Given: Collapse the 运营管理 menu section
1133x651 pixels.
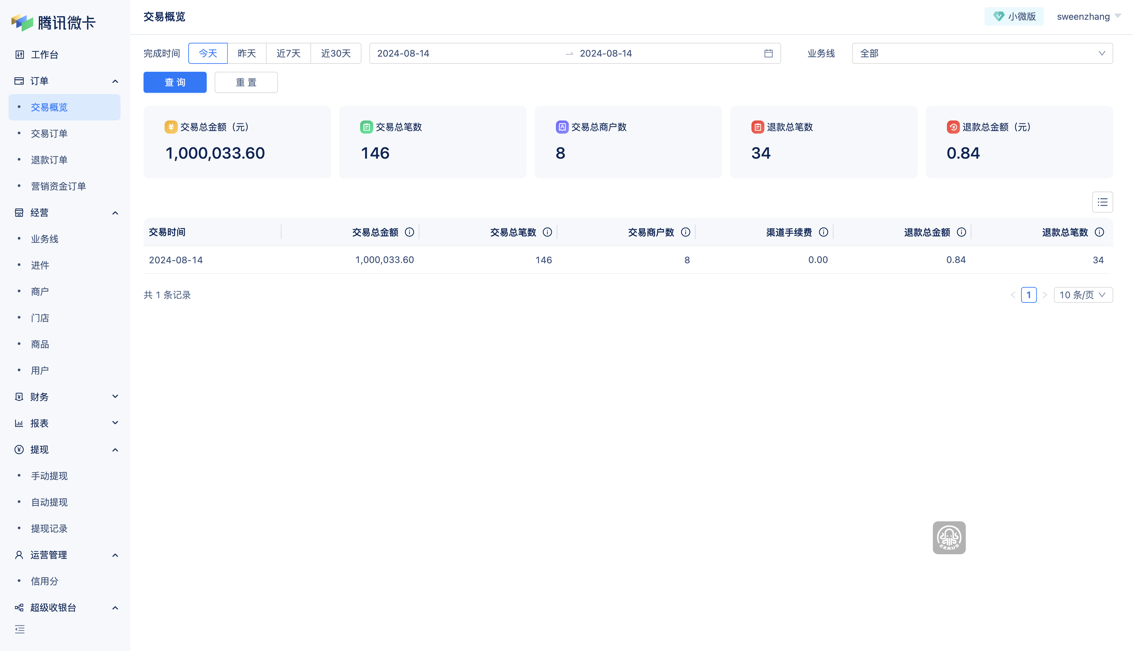Looking at the screenshot, I should 115,555.
